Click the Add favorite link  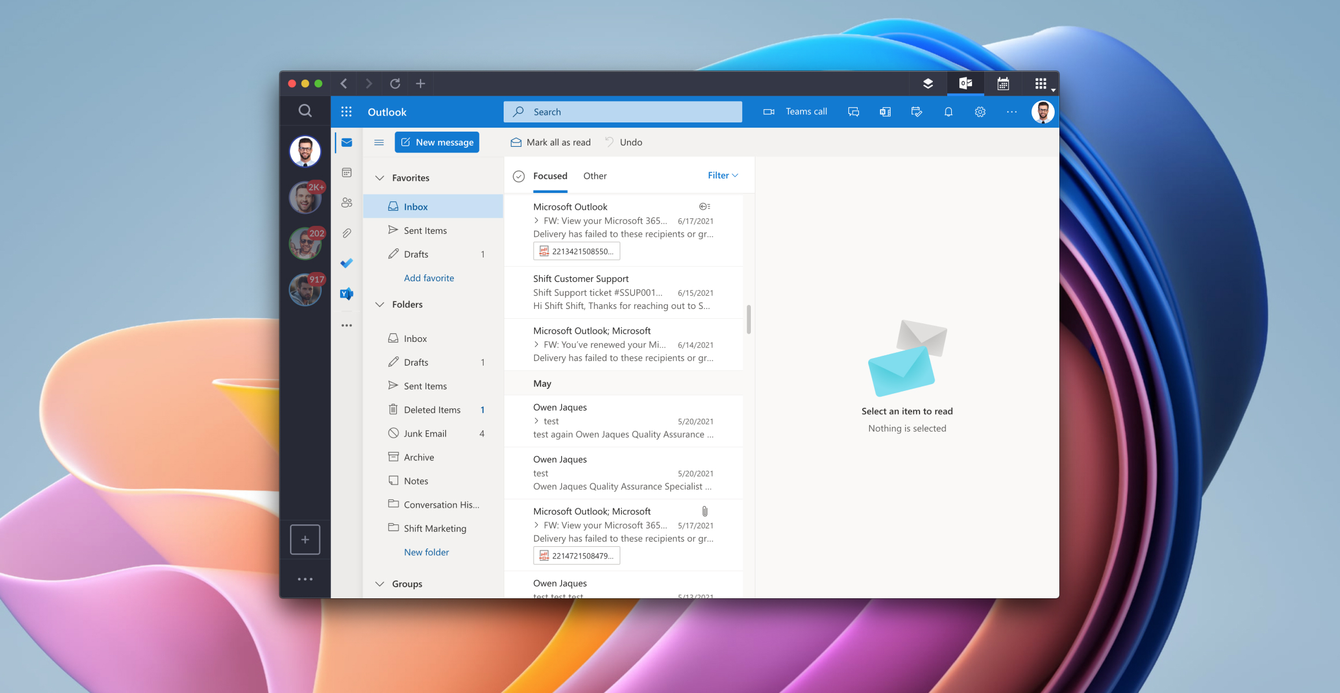(428, 277)
